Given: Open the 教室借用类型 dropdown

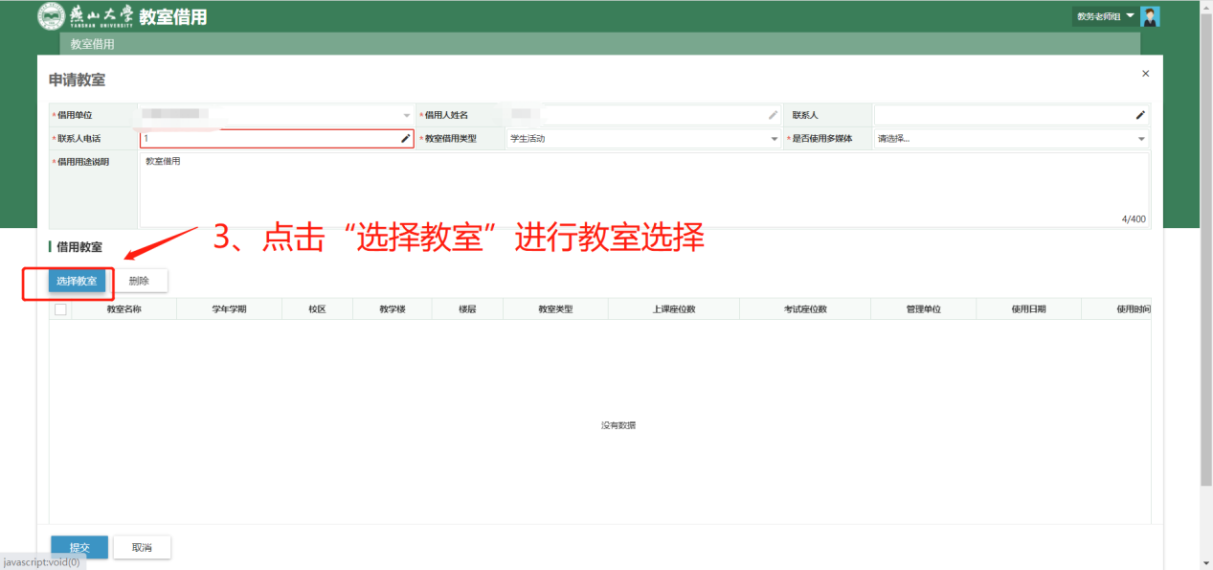Looking at the screenshot, I should pos(775,139).
